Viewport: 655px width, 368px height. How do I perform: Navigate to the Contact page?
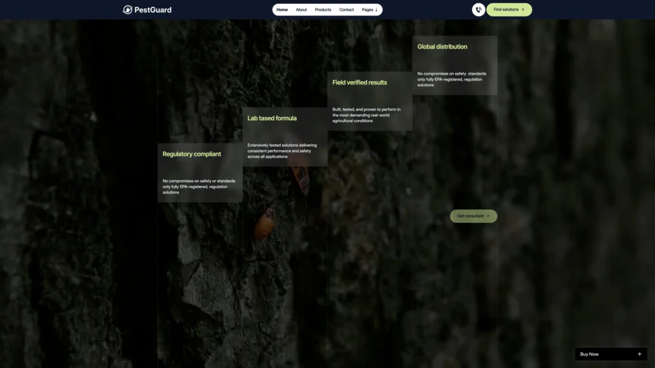[x=346, y=10]
